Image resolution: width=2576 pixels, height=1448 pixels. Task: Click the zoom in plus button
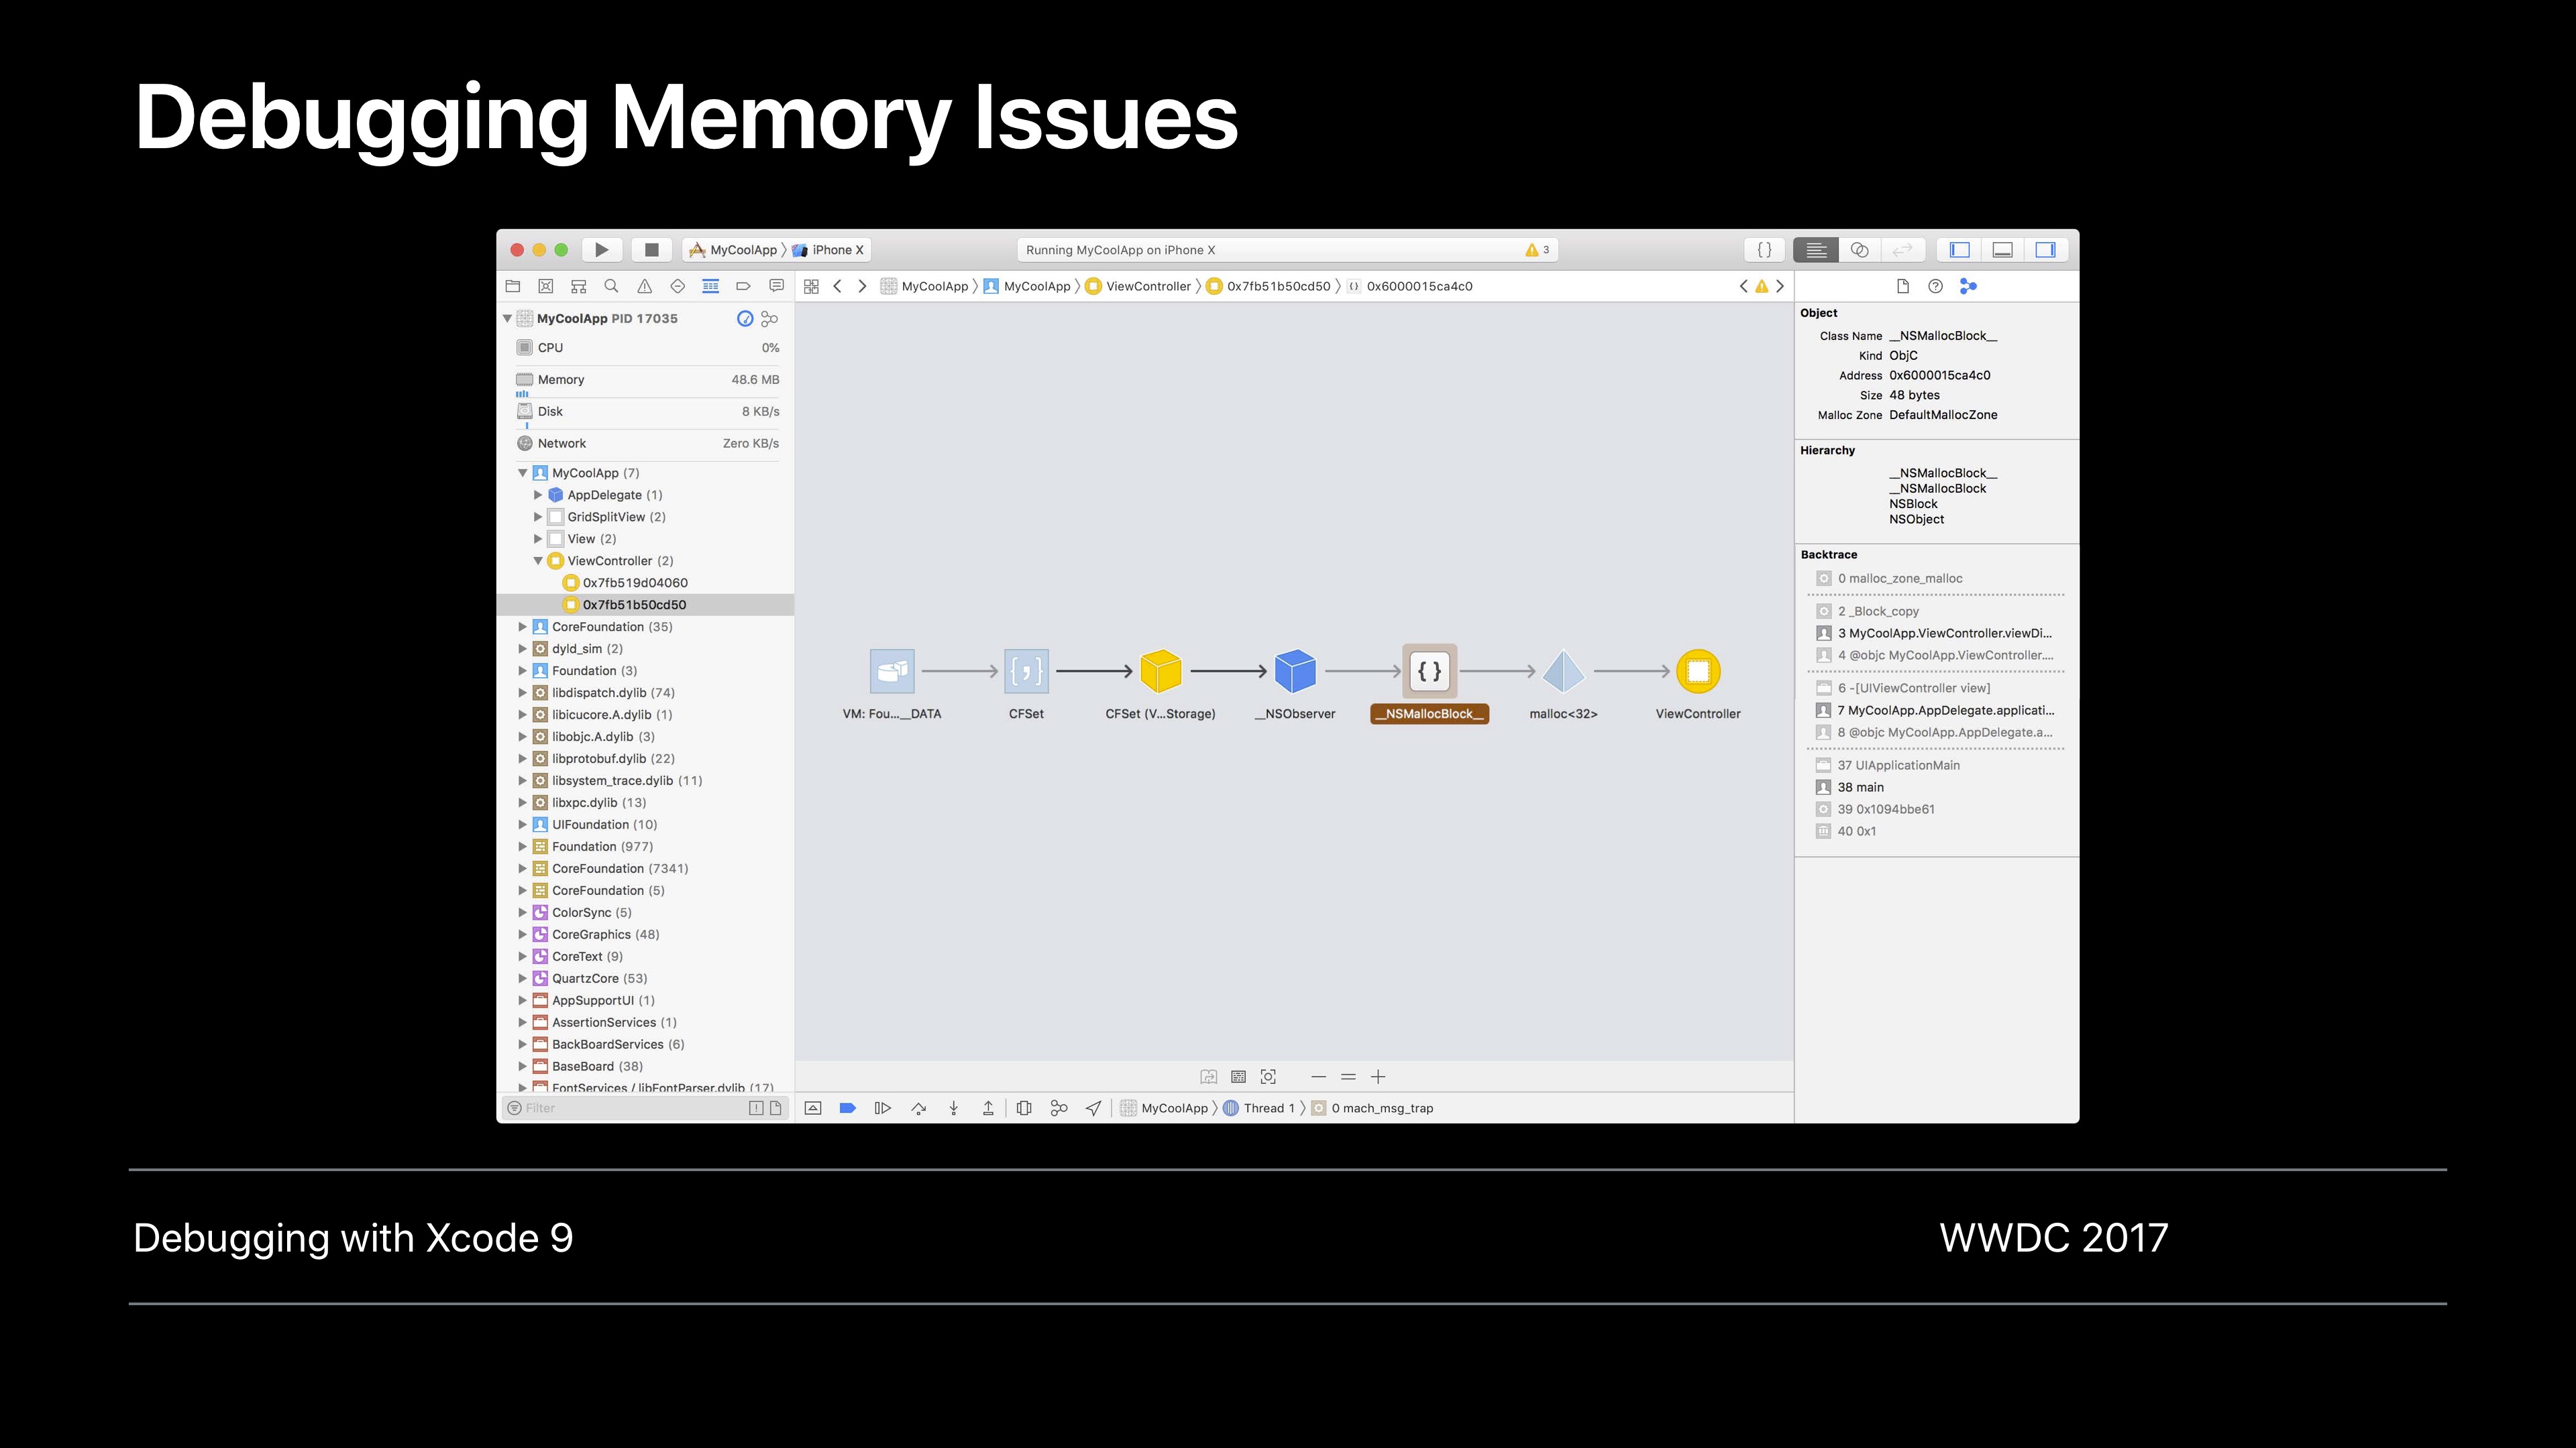click(x=1378, y=1077)
